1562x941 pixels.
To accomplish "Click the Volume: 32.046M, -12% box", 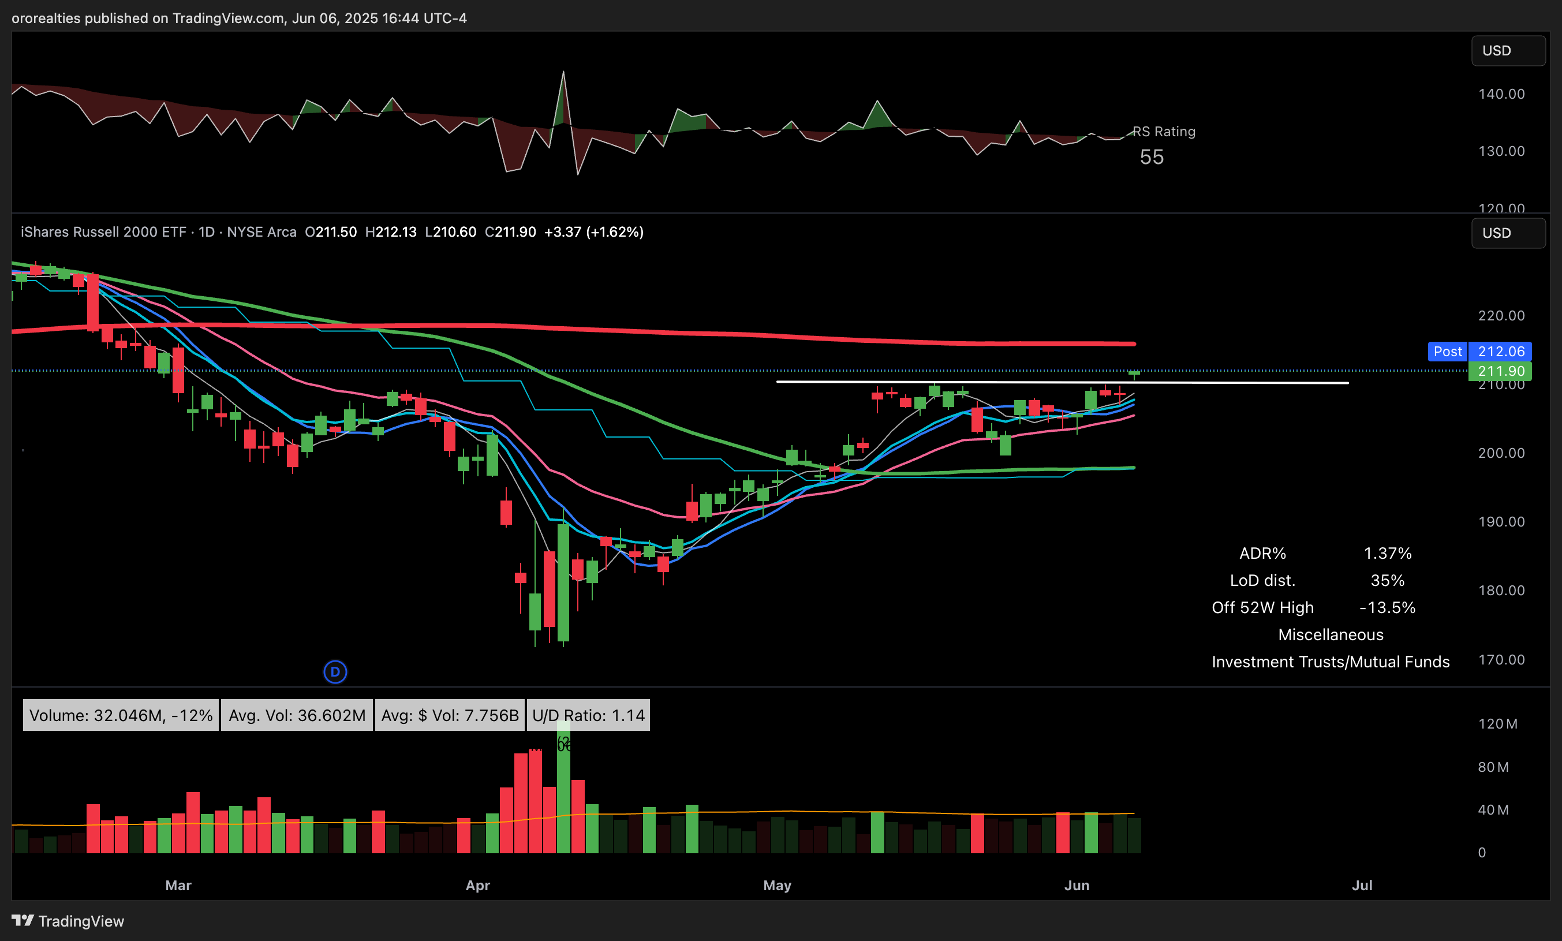I will [121, 715].
